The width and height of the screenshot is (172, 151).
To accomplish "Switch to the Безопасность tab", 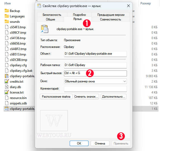I will [x=52, y=15].
